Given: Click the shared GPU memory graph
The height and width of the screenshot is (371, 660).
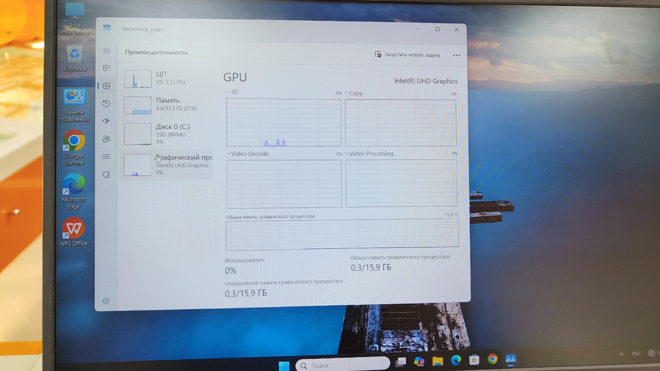Looking at the screenshot, I should tap(342, 235).
